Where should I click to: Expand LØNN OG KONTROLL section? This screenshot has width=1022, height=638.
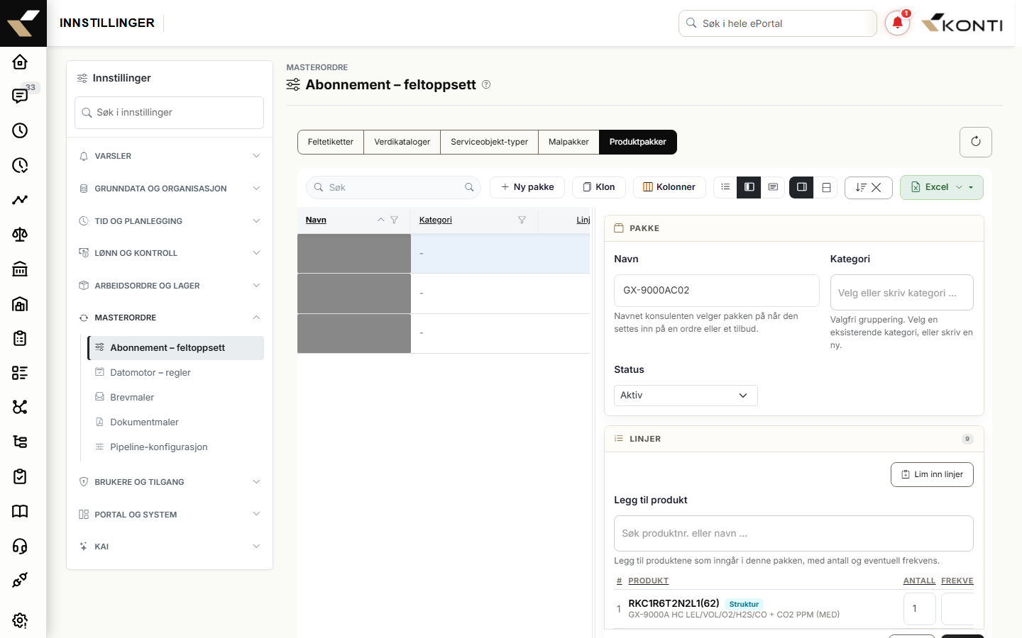point(170,253)
